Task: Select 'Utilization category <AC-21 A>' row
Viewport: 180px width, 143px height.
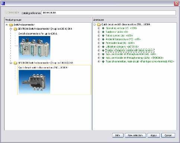Action: (122, 47)
